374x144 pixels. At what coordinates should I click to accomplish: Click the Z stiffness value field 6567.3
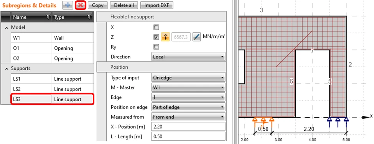point(181,37)
